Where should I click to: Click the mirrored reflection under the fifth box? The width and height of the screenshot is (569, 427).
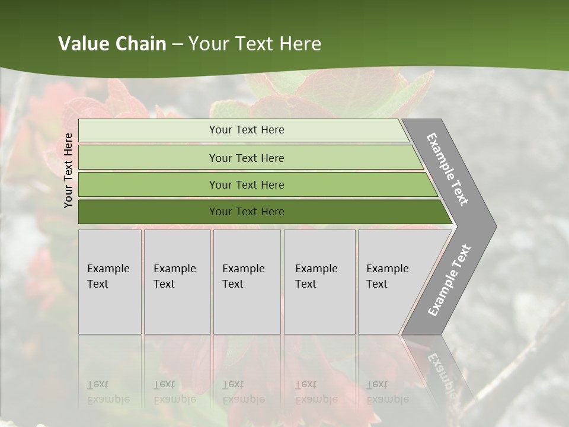(x=388, y=391)
